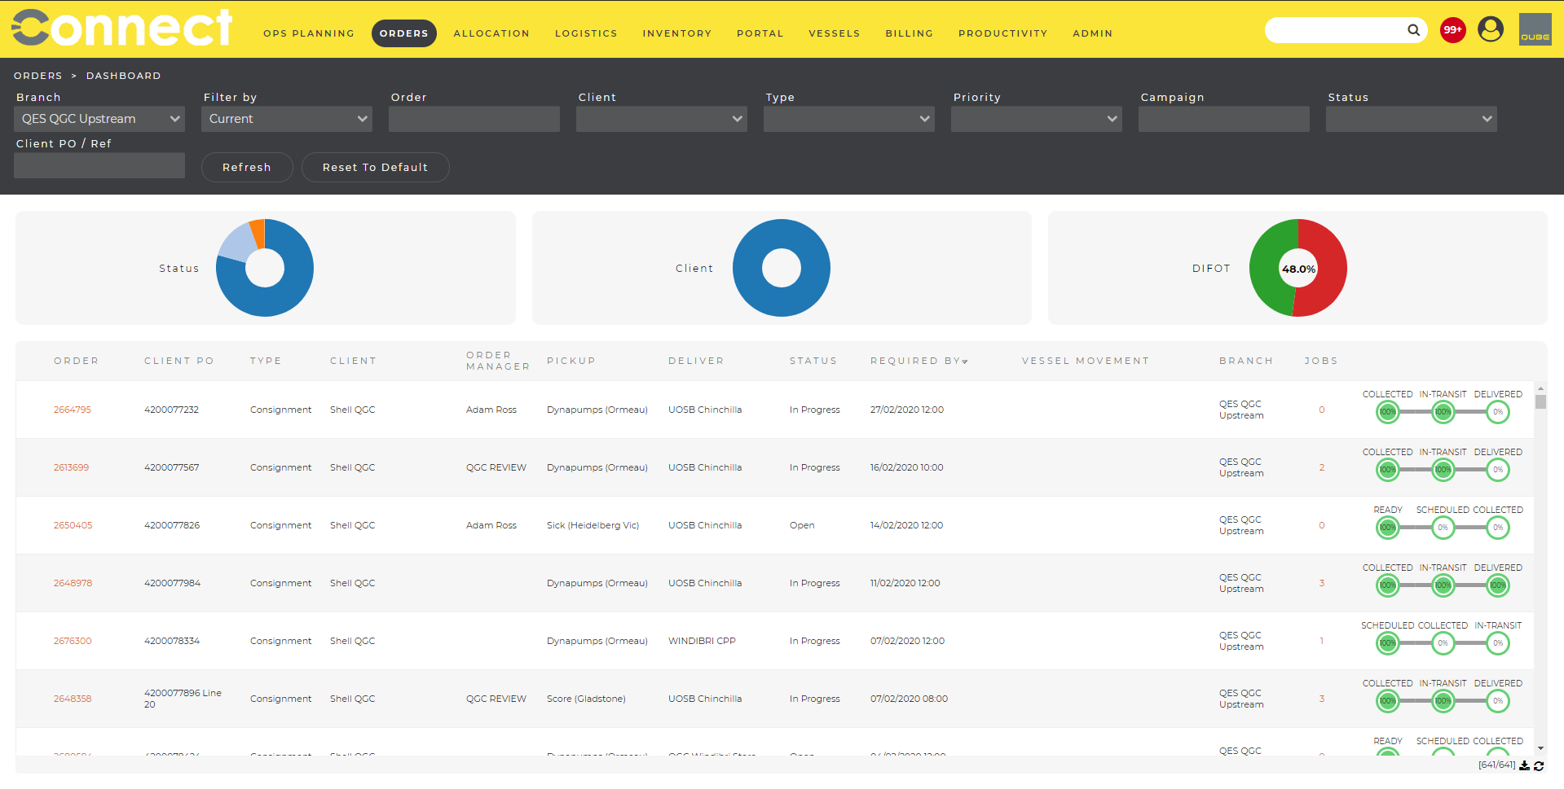Click the table reload icon at bottom
Screen dimensions: 1564x789
[x=1539, y=765]
